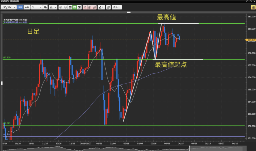
Task: Zoom in the chart with plus icon
Action: [x=61, y=7]
